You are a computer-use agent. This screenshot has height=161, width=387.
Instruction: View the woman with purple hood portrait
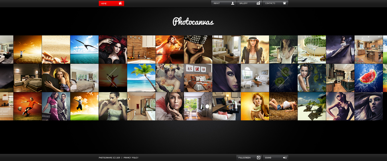pos(227,78)
